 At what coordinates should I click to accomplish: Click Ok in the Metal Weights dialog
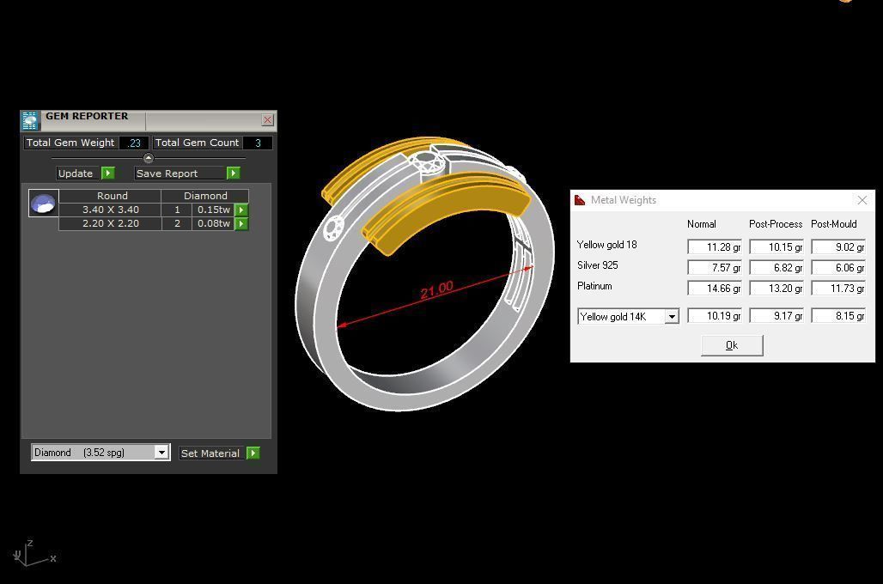coord(732,345)
